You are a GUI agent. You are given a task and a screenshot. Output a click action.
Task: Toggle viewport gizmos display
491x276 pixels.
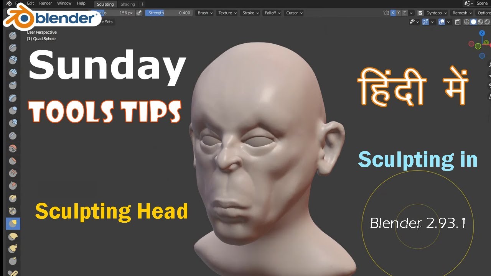(425, 22)
